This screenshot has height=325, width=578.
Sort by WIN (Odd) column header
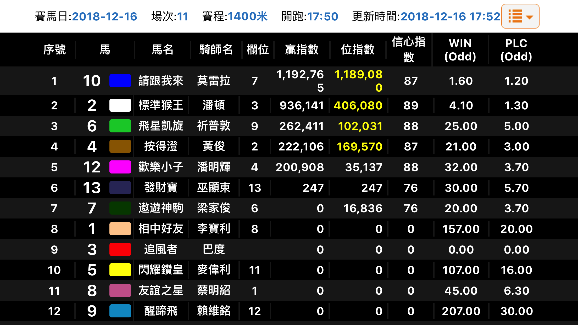click(460, 50)
